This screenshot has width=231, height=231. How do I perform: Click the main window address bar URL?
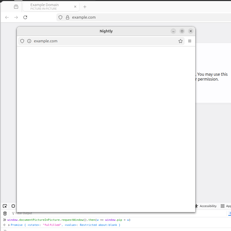click(x=84, y=17)
